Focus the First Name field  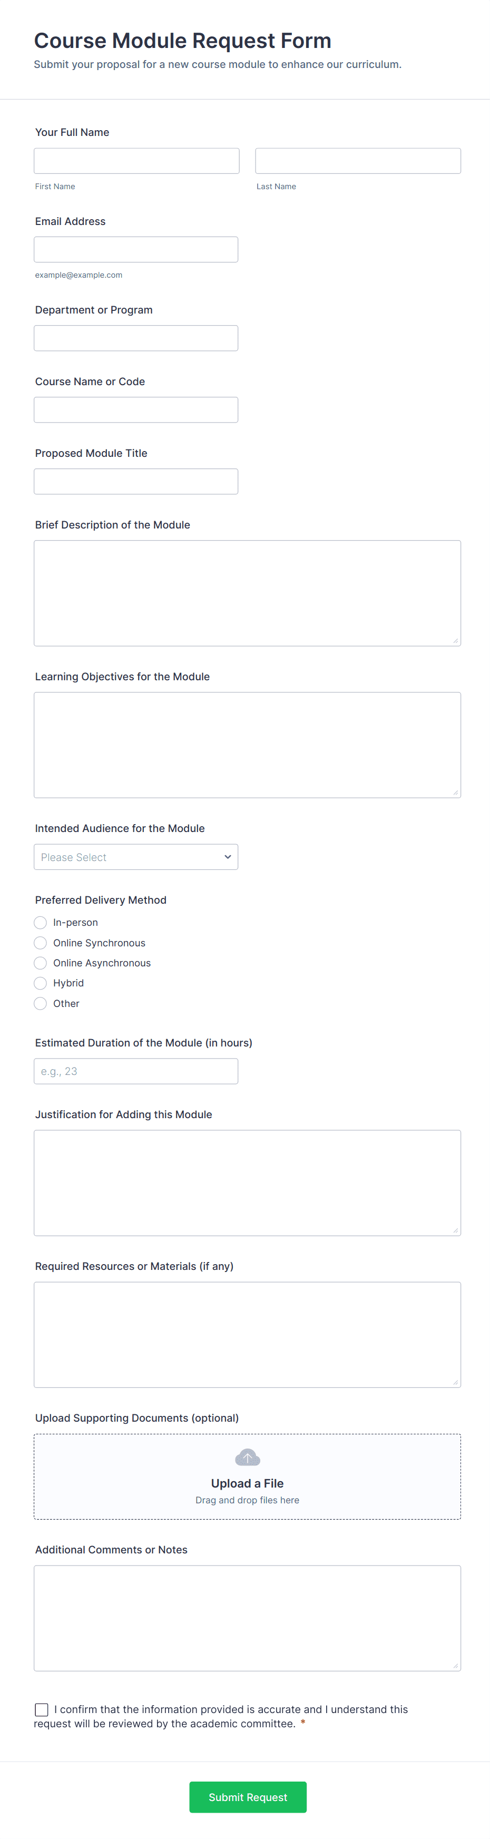click(x=136, y=161)
